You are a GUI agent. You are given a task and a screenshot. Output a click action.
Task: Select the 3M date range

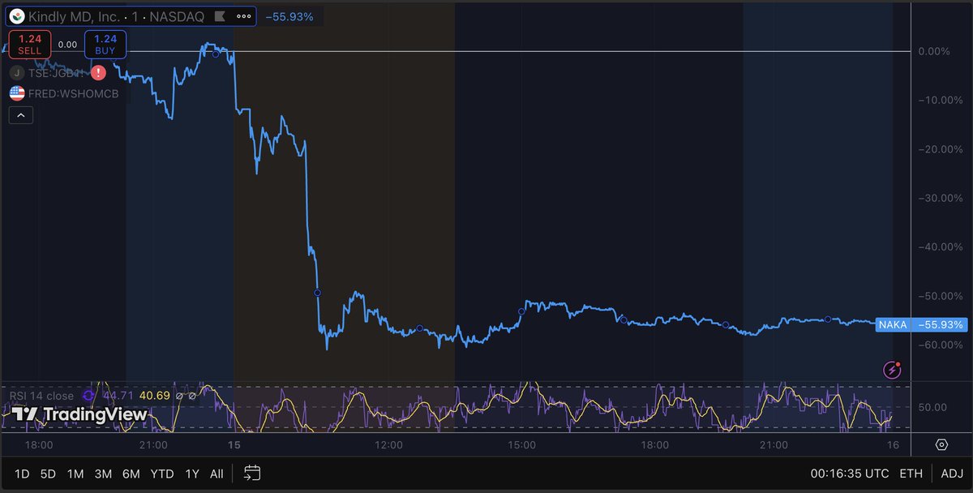tap(103, 473)
